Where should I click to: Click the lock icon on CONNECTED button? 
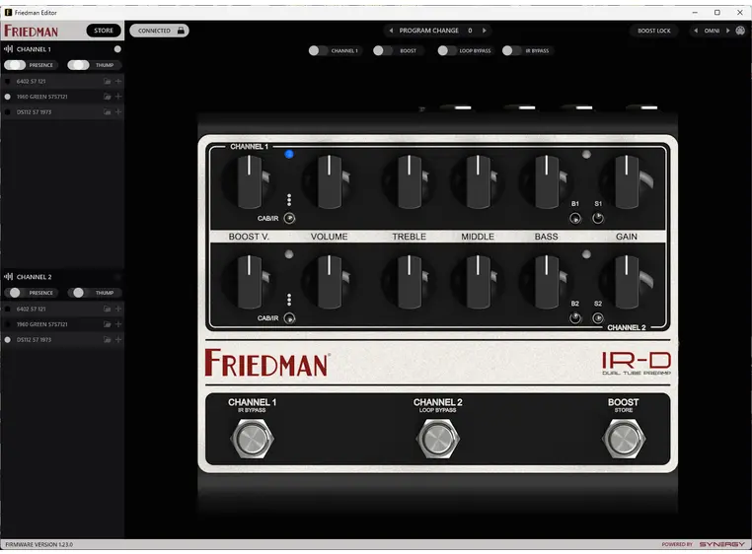coord(181,31)
